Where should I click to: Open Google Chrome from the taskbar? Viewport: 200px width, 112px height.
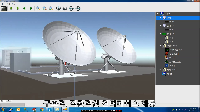[42, 110]
